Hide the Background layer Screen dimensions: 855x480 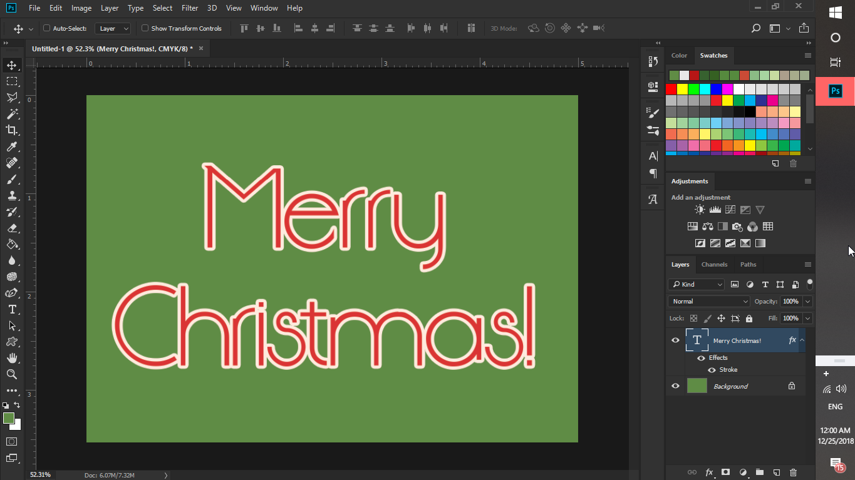[x=675, y=386]
